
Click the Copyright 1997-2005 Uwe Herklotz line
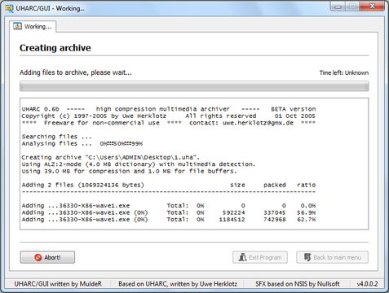click(x=169, y=116)
